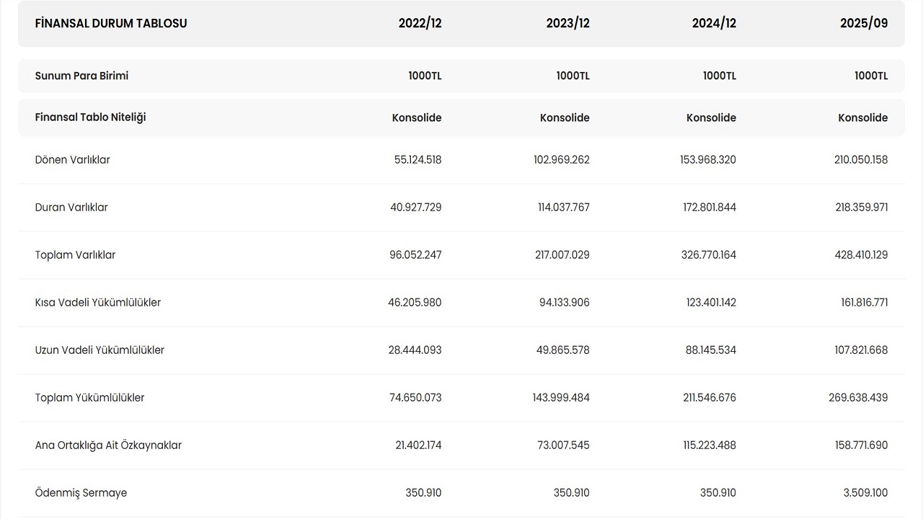Image resolution: width=923 pixels, height=519 pixels.
Task: Click the 2025/09 Ödenmiş Sermaye value 3.509.100
Action: click(x=865, y=493)
